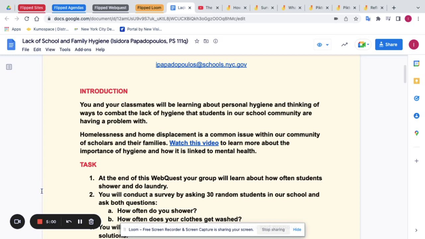
Task: Select the Flipped Sites tab group
Action: tap(32, 8)
